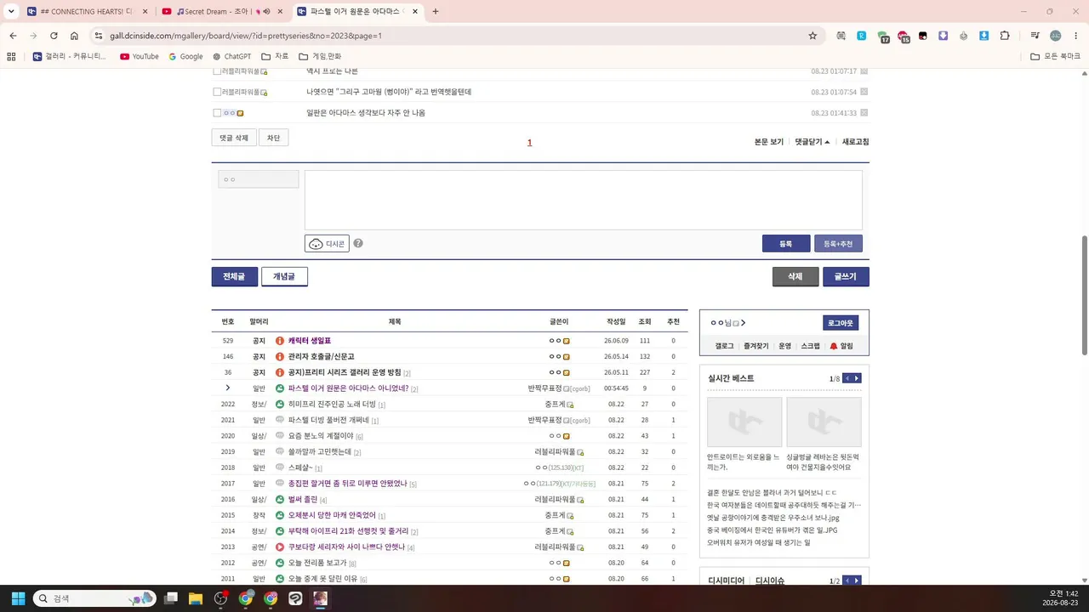This screenshot has width=1089, height=612.
Task: Open post 요즘 분노의 계절이야
Action: click(x=321, y=436)
